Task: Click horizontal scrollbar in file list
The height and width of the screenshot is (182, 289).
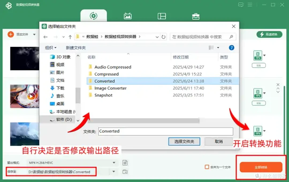Action: click(144, 121)
